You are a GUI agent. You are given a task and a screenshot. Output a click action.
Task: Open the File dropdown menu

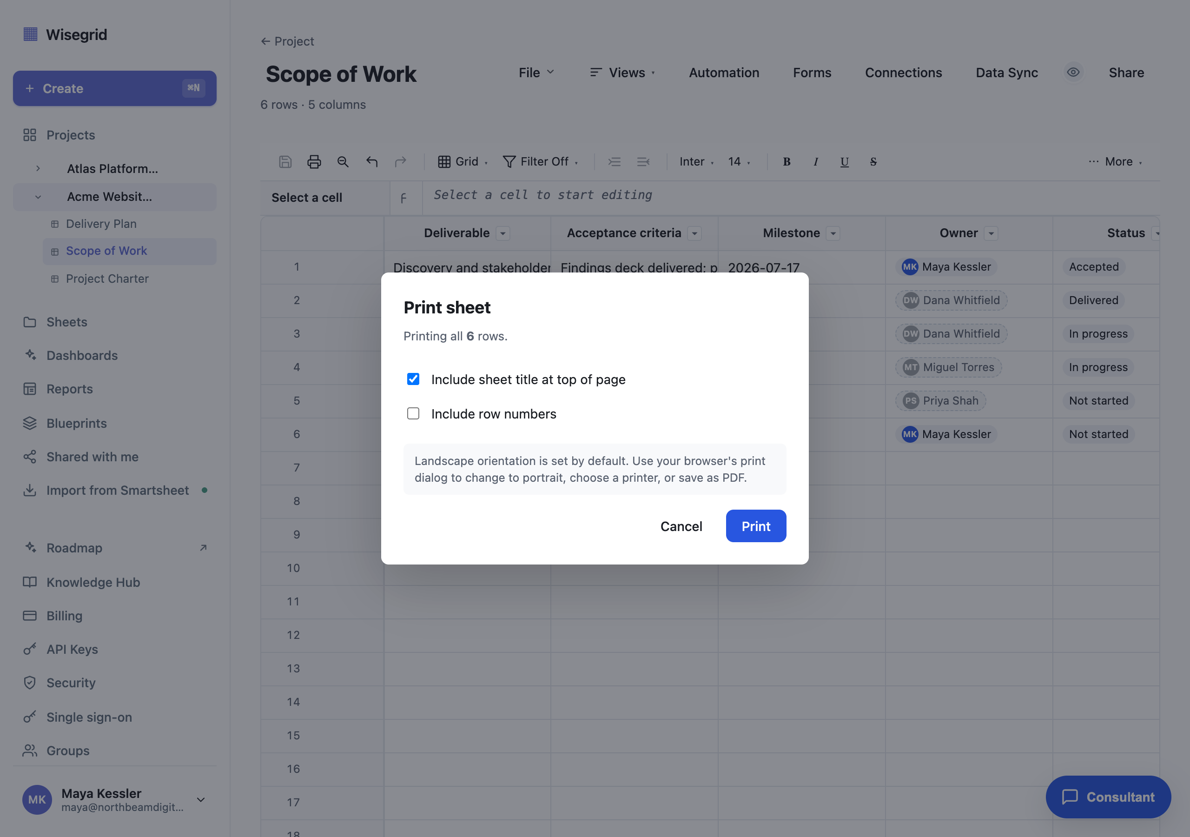[536, 73]
